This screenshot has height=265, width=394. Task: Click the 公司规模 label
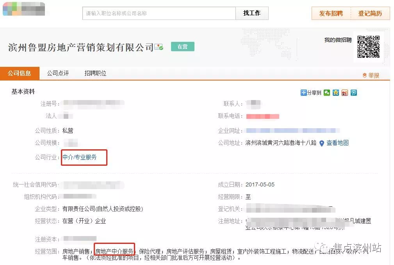[x=47, y=143]
